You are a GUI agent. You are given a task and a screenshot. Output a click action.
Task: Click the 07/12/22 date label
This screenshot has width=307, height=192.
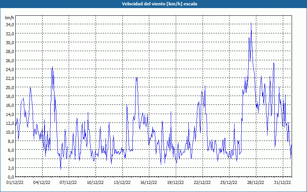tap(68, 183)
